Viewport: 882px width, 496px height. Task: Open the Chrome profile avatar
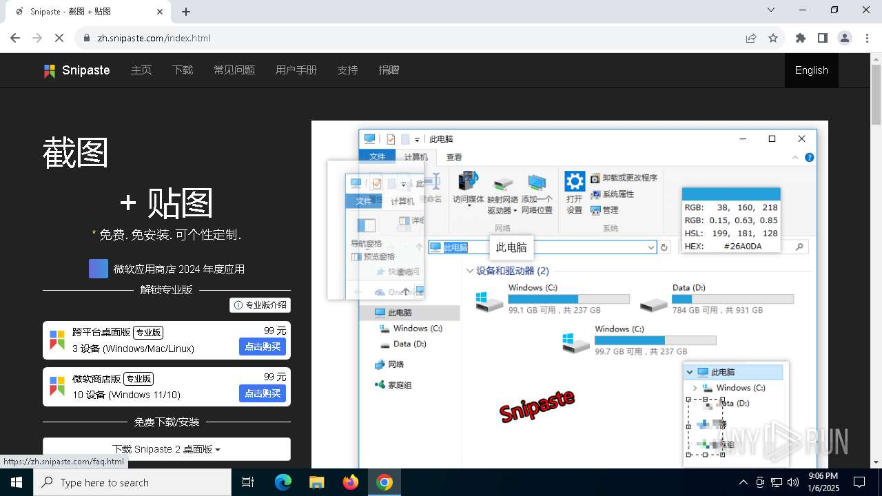(845, 38)
